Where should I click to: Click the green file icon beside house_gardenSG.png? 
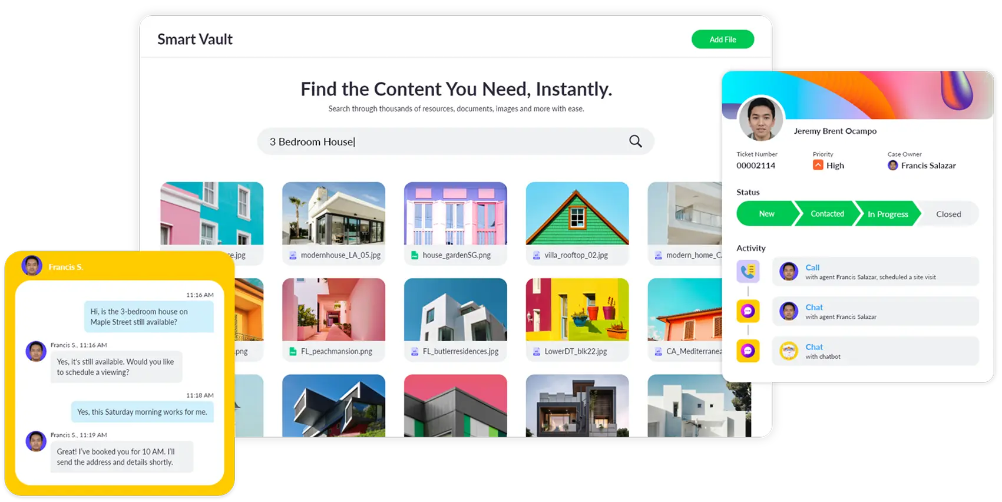tap(415, 255)
